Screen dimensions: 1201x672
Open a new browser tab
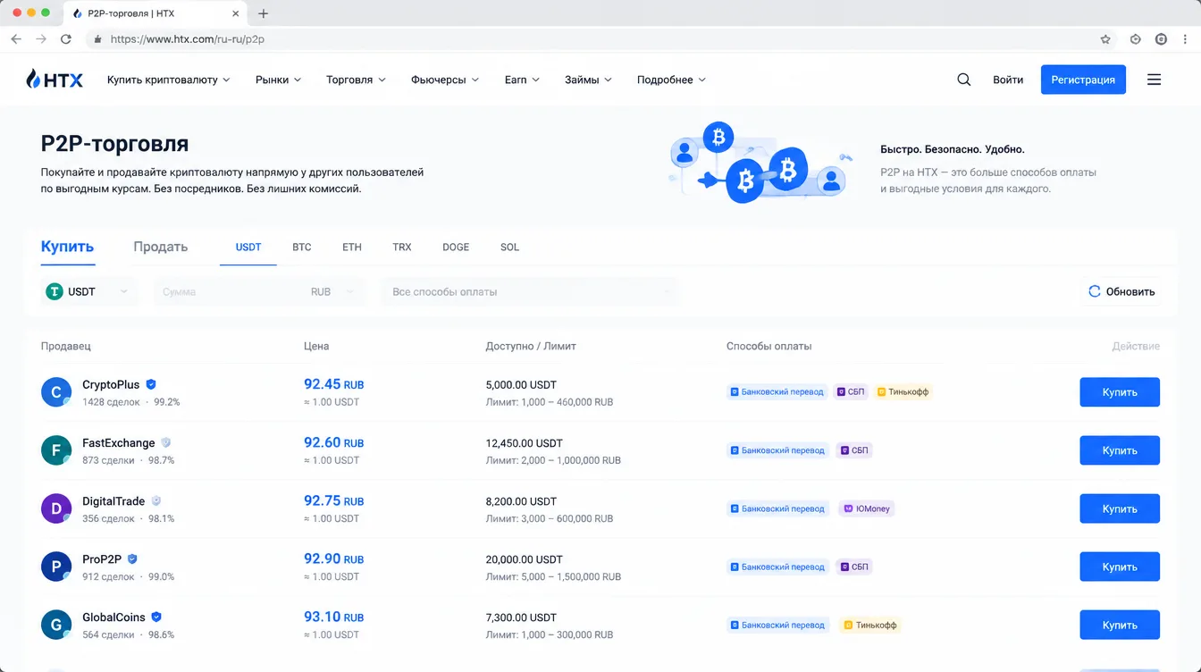(x=263, y=13)
